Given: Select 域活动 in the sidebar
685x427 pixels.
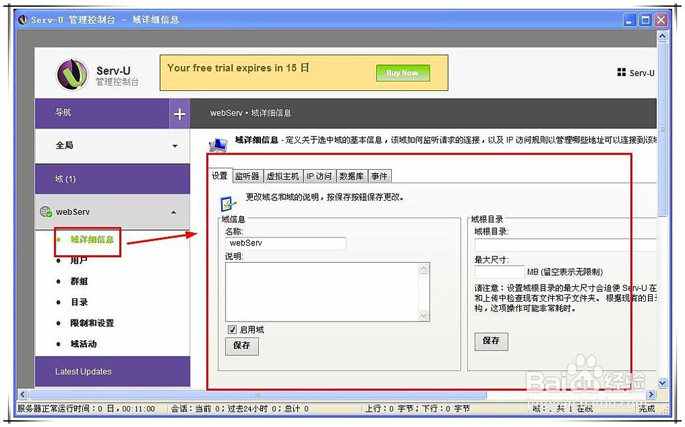Looking at the screenshot, I should pyautogui.click(x=84, y=344).
